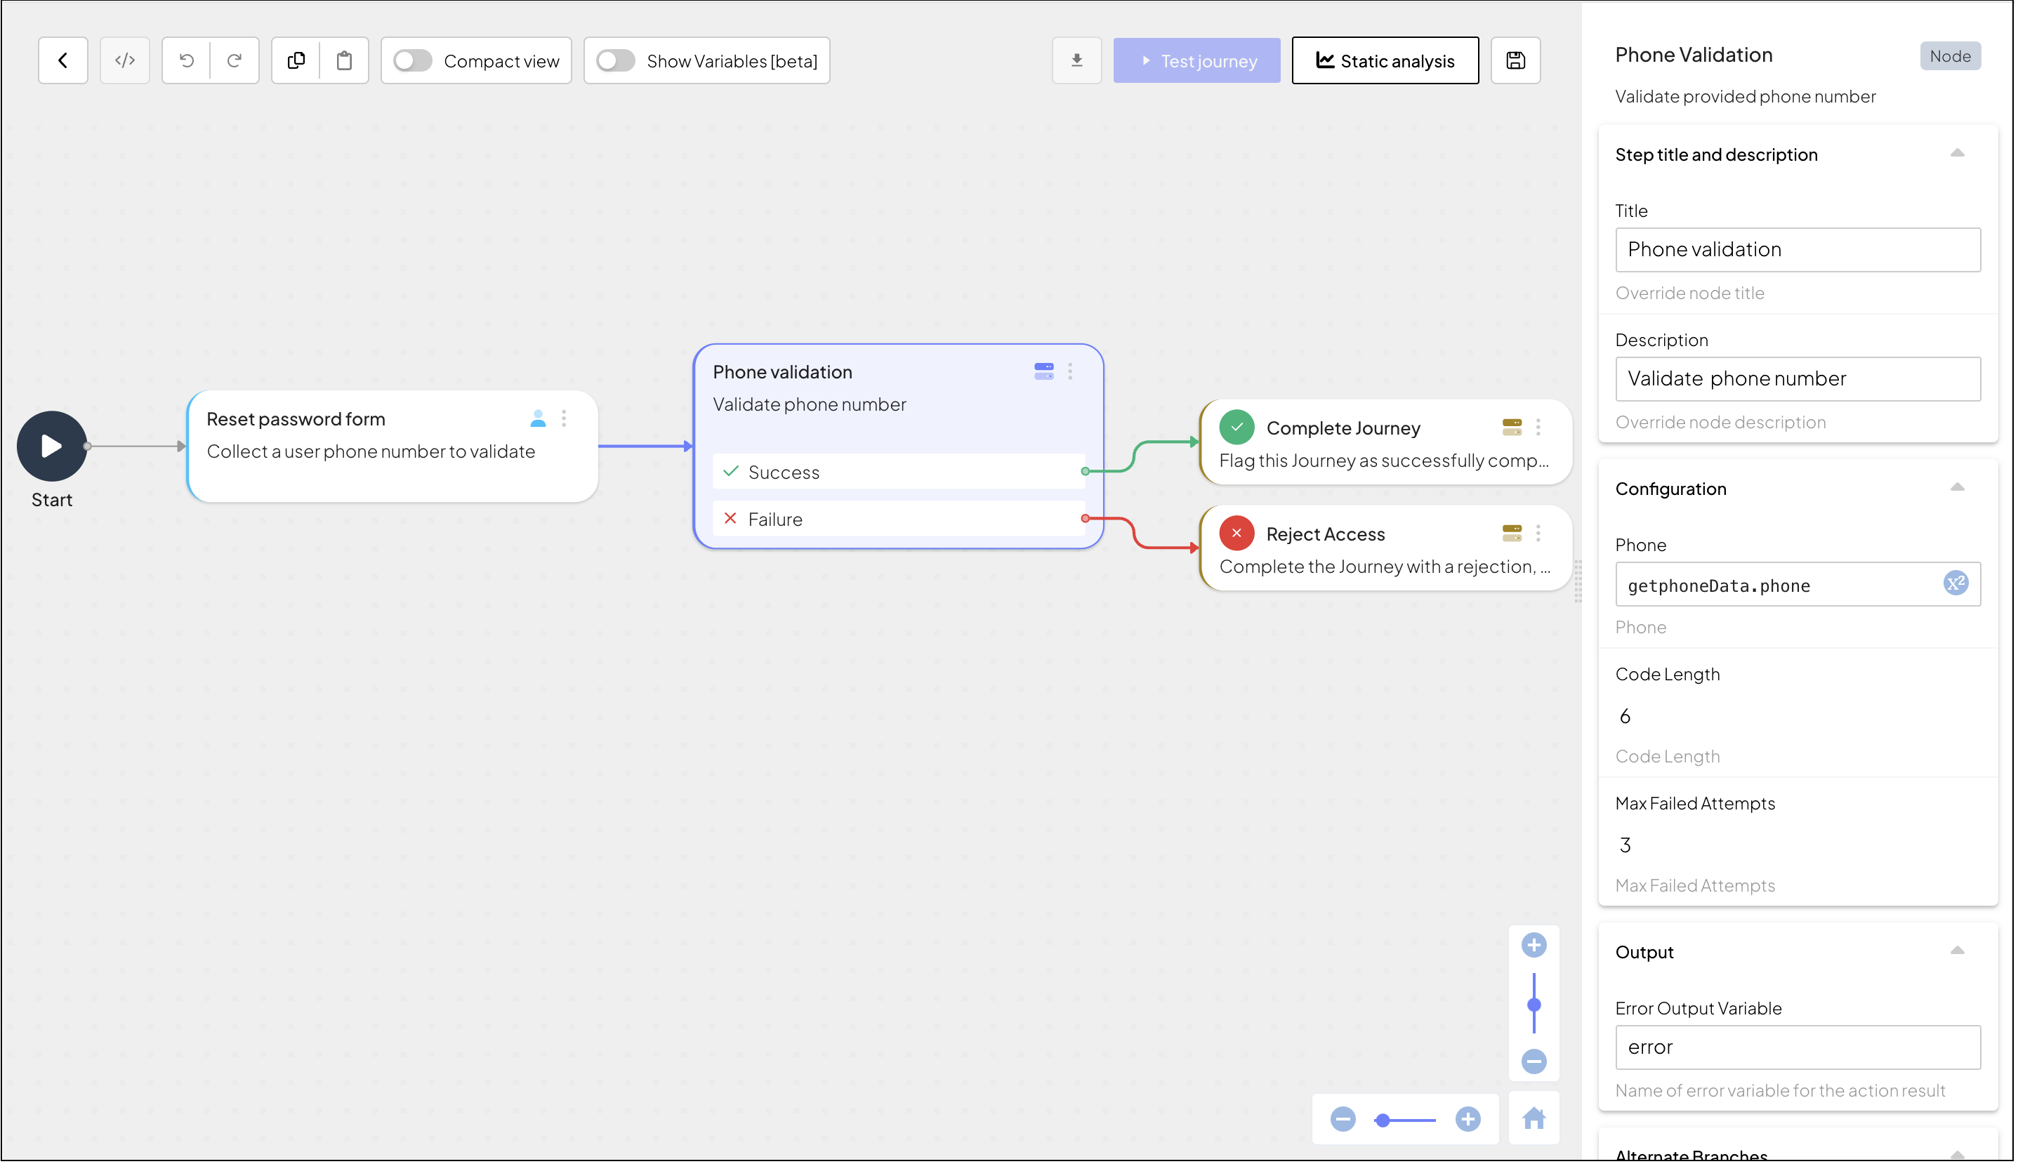This screenshot has height=1164, width=2018.
Task: Click the Static analysis button
Action: coord(1385,61)
